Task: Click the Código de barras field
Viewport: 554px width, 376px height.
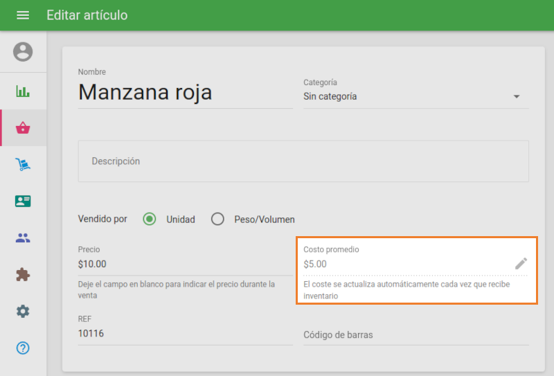Action: pos(415,334)
